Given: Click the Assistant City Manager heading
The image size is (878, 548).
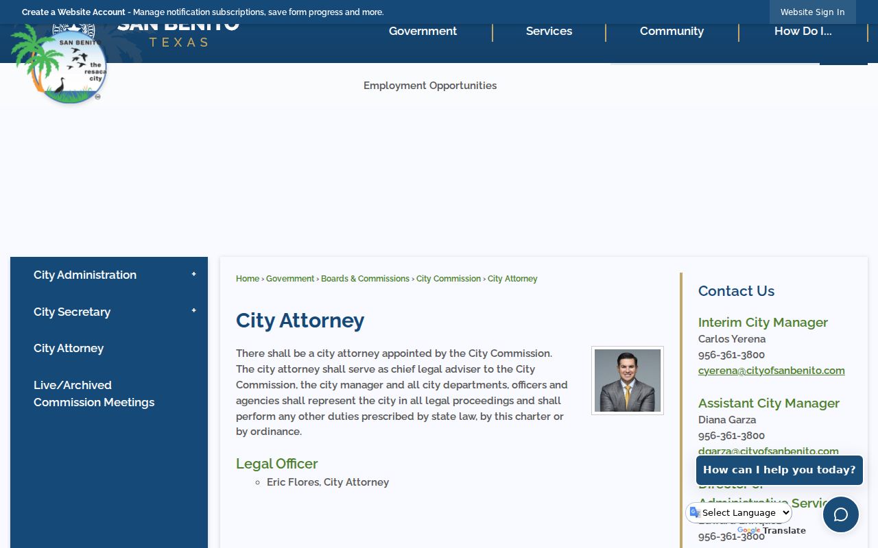Looking at the screenshot, I should pos(769,403).
